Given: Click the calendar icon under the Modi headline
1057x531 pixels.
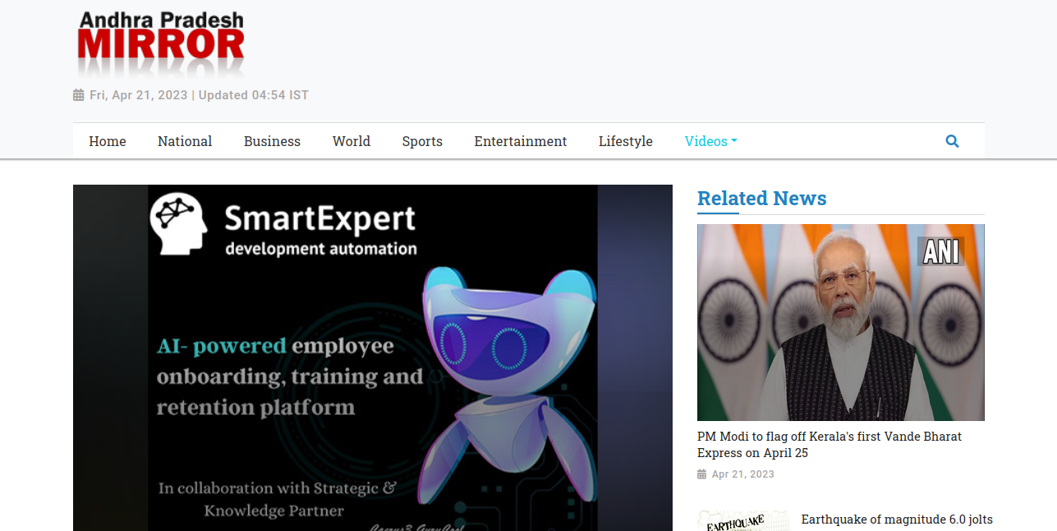Looking at the screenshot, I should [701, 474].
